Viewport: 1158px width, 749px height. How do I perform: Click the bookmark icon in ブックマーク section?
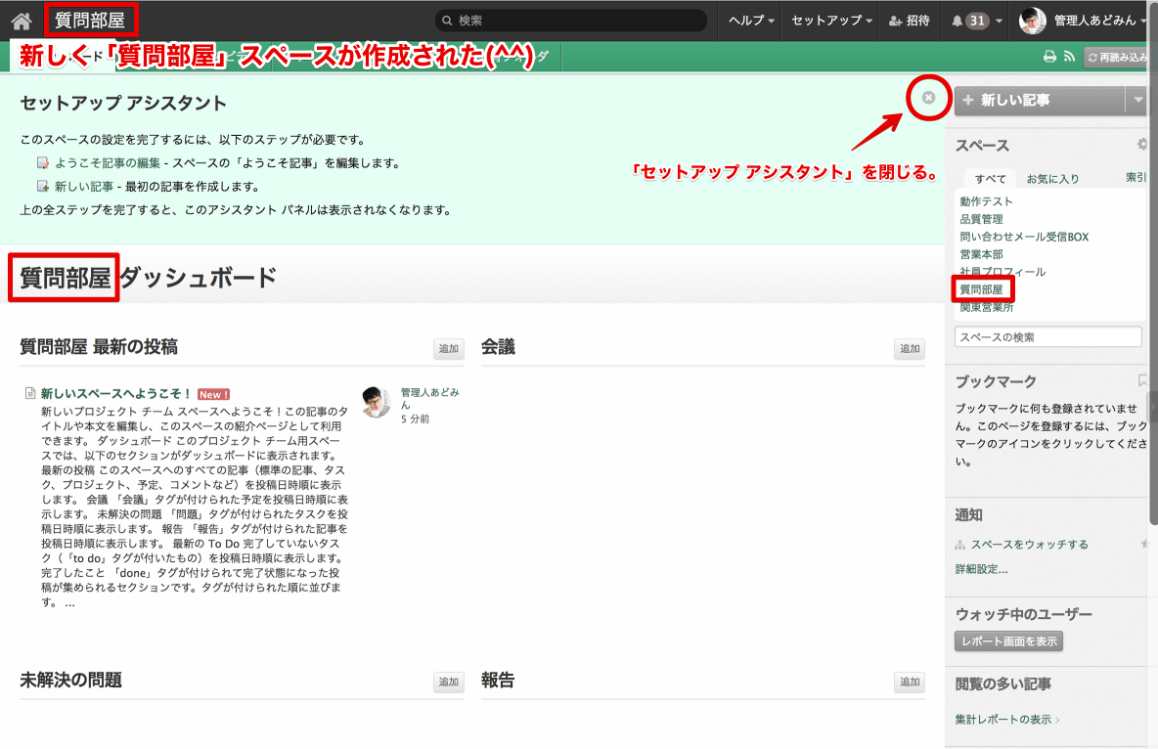pyautogui.click(x=1142, y=380)
